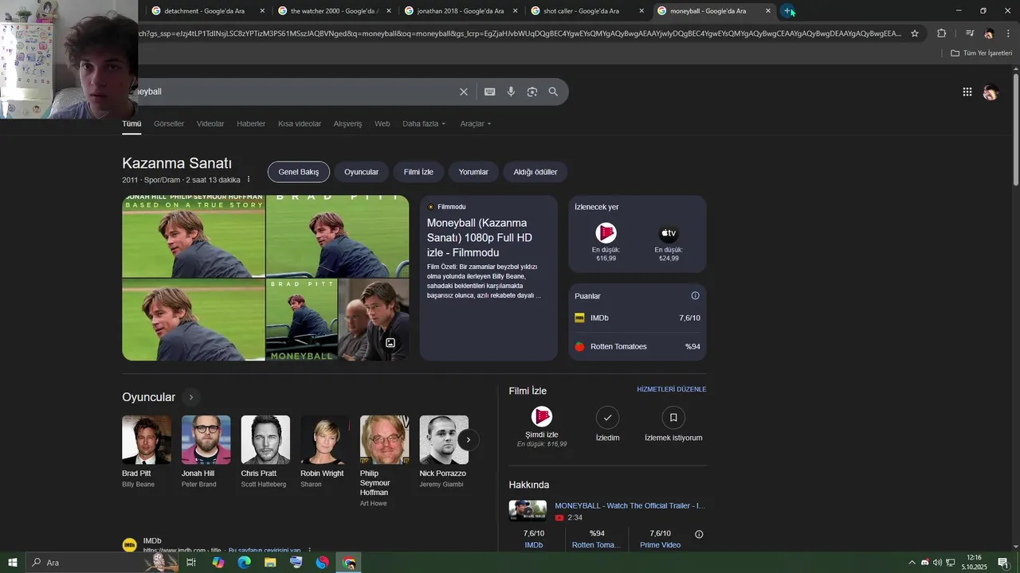Start voice search with the microphone icon

pos(511,92)
